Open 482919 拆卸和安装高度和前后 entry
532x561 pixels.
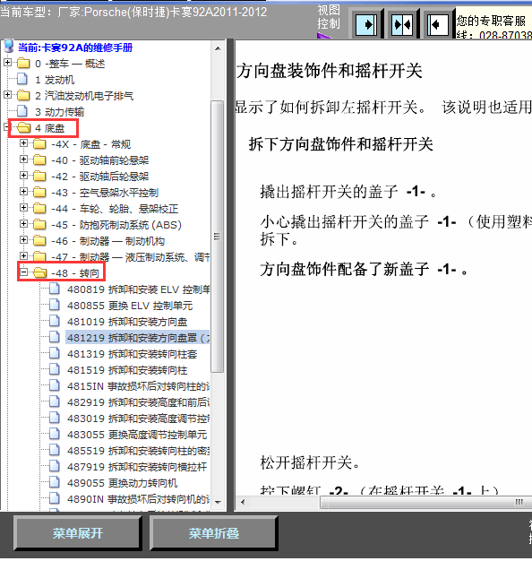click(x=138, y=402)
